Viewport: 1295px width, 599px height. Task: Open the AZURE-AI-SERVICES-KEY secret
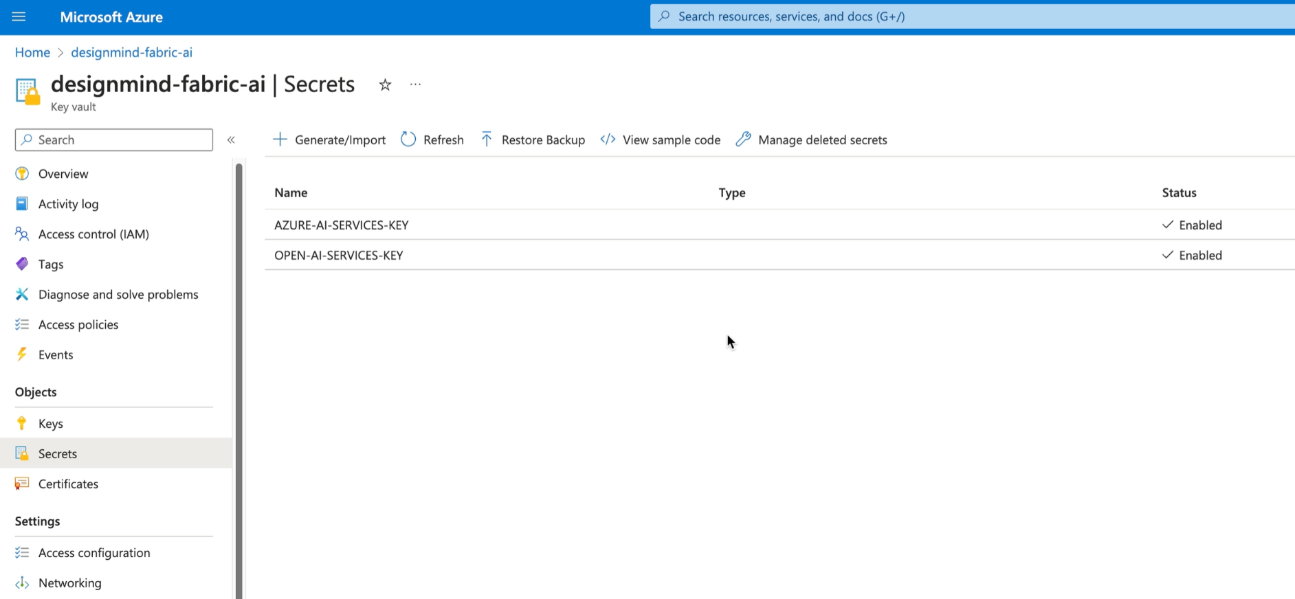342,225
